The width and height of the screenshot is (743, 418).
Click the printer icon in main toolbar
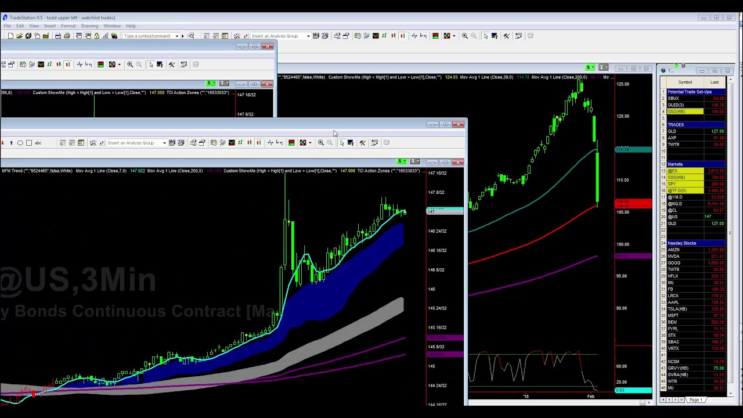(x=67, y=35)
